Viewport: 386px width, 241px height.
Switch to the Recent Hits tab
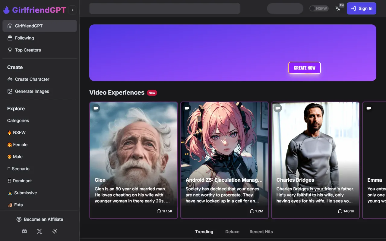[261, 232]
